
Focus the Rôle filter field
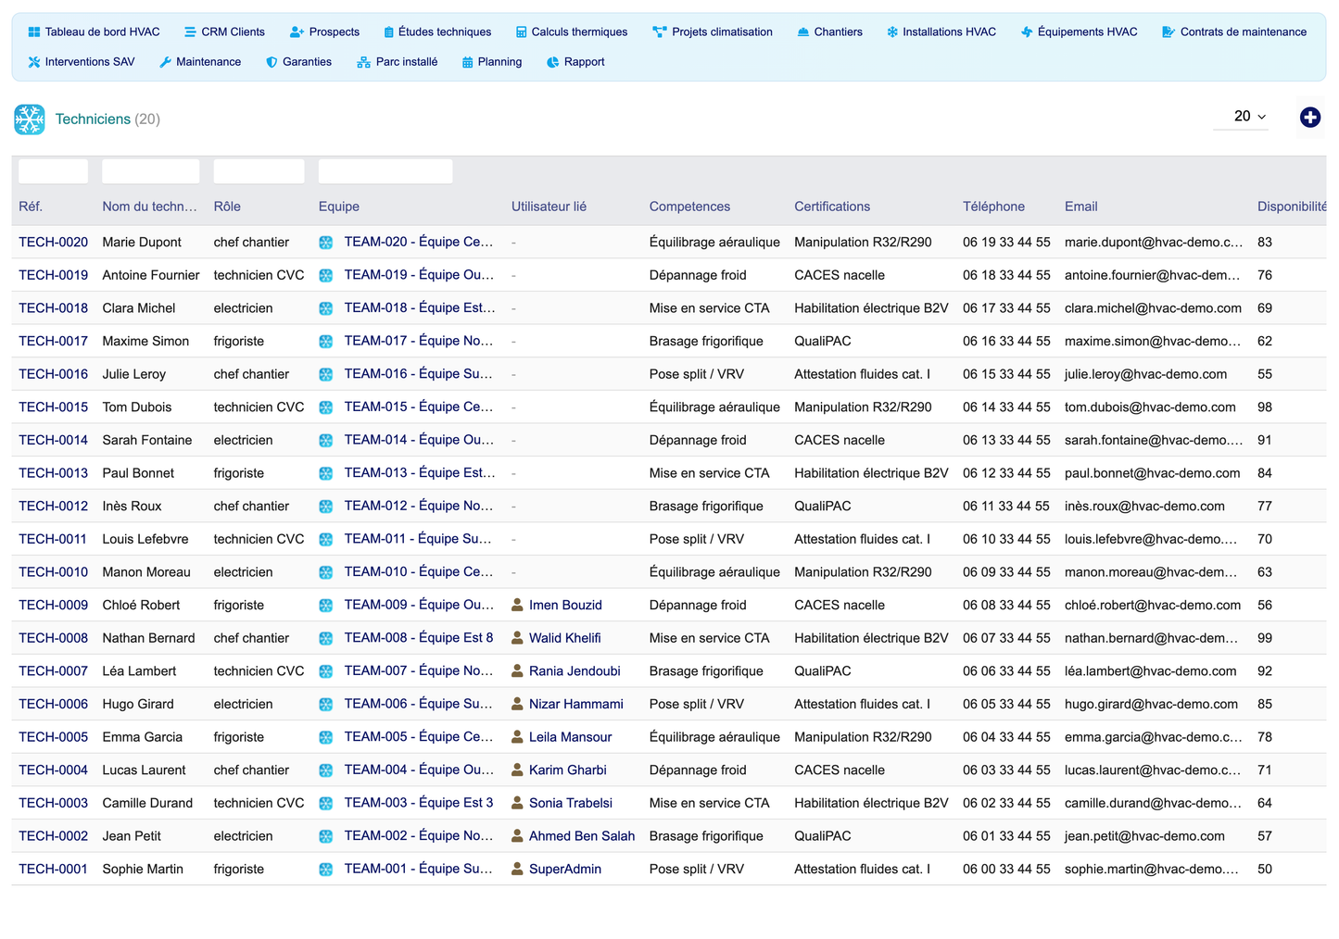[259, 171]
